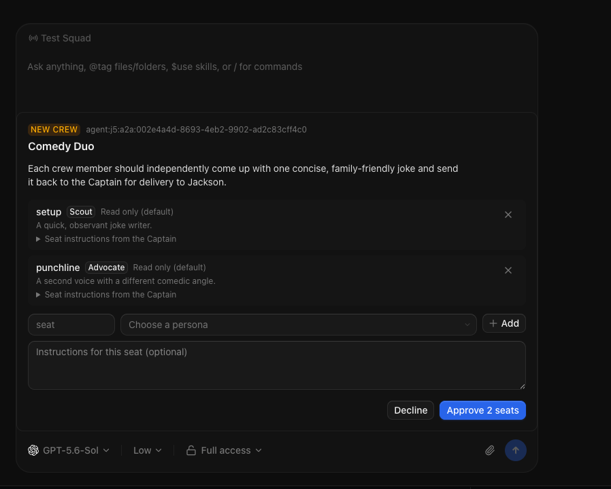
Task: Click the Scout persona badge
Action: (81, 212)
